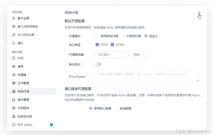
Task: Uncheck the HTTPS interface type
Action: [112, 45]
